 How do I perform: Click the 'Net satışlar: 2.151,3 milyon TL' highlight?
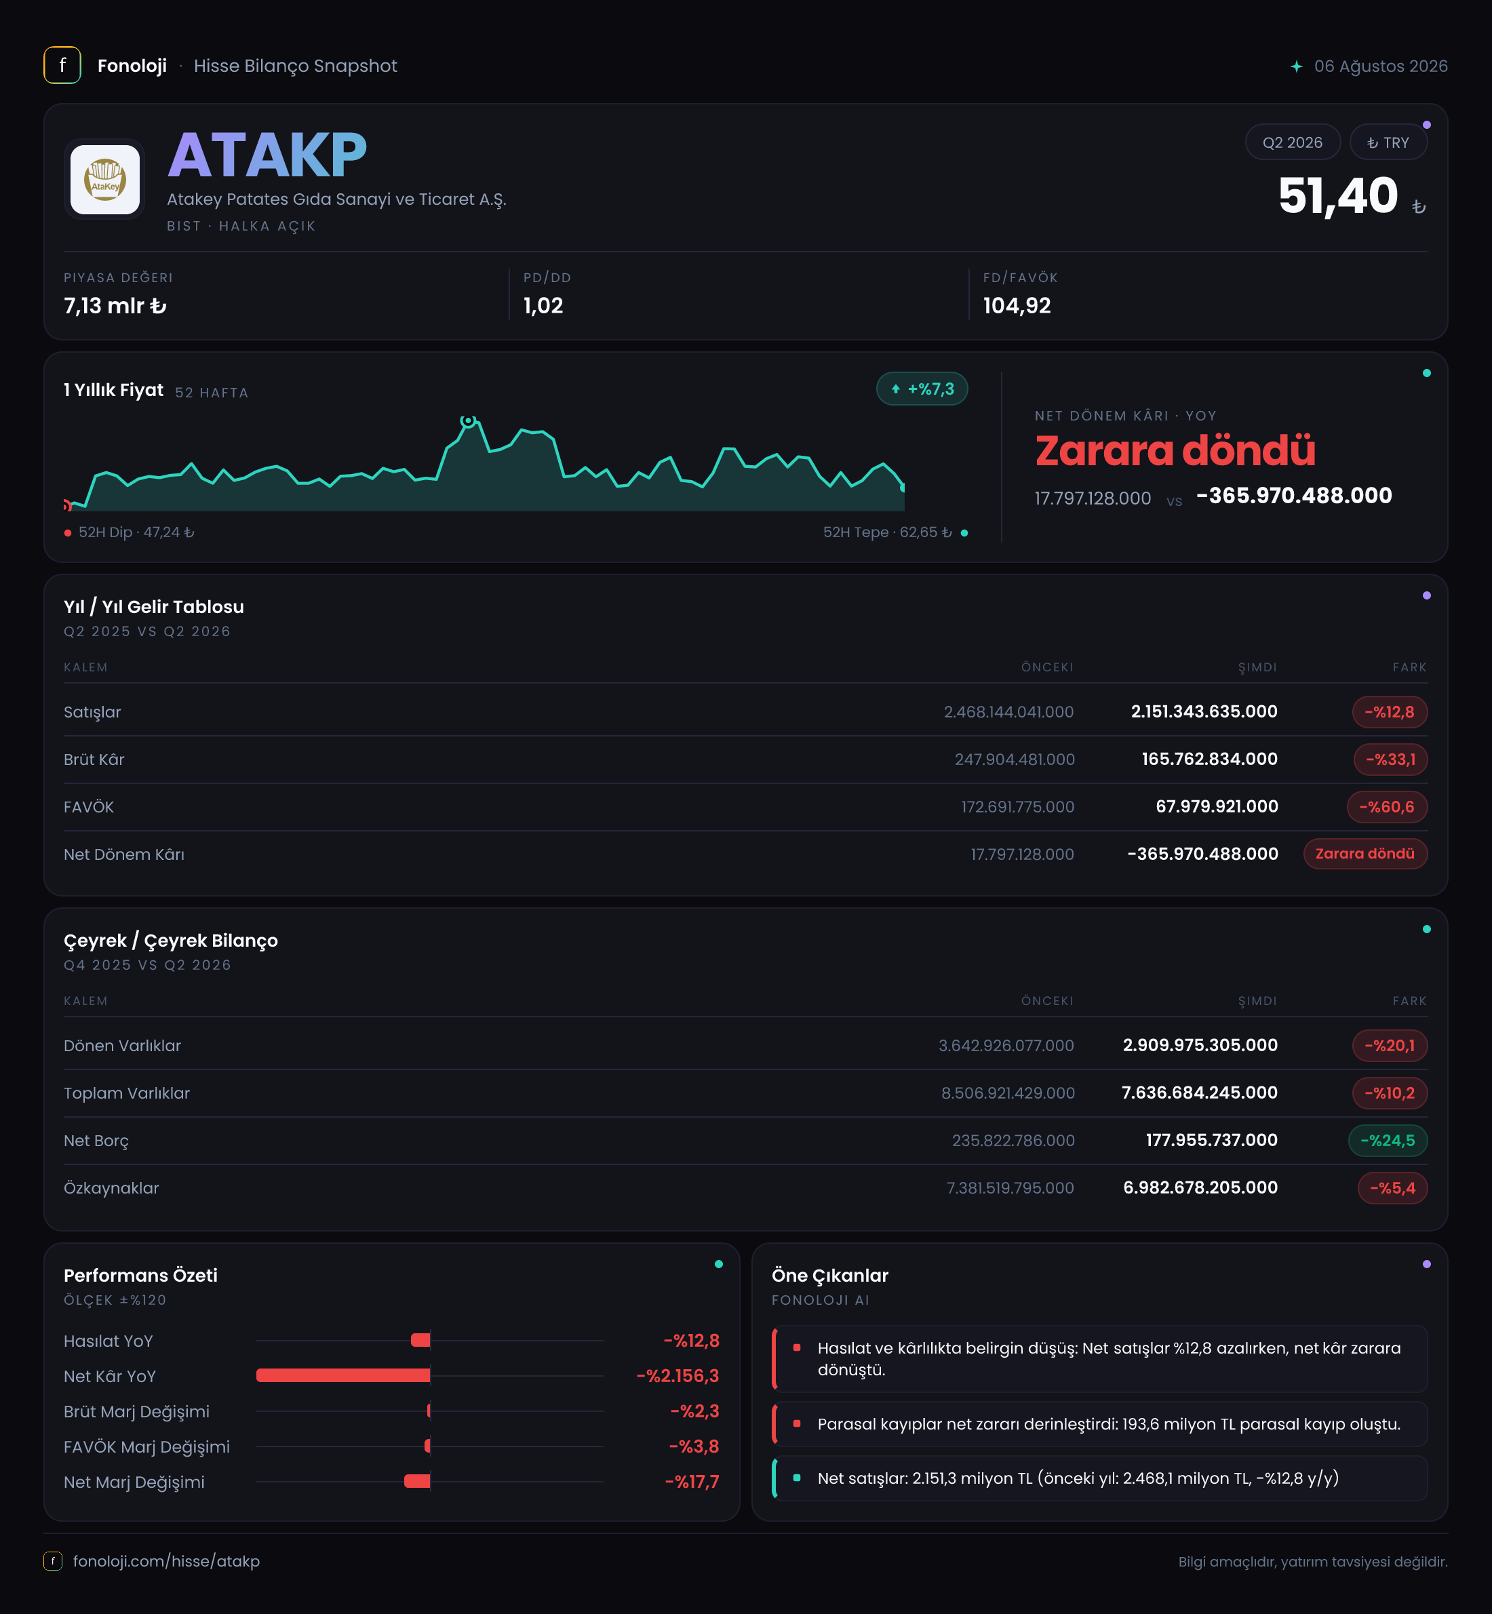pyautogui.click(x=1099, y=1478)
